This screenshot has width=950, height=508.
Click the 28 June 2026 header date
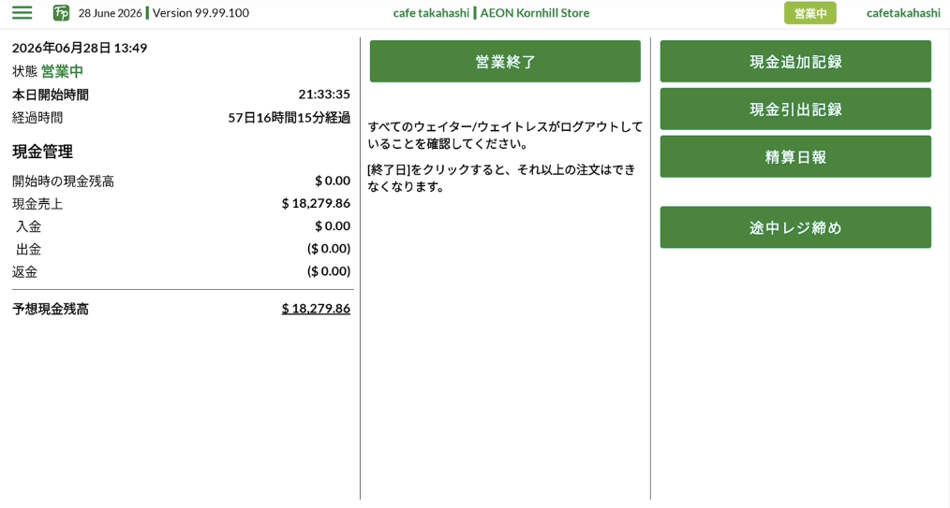(110, 13)
